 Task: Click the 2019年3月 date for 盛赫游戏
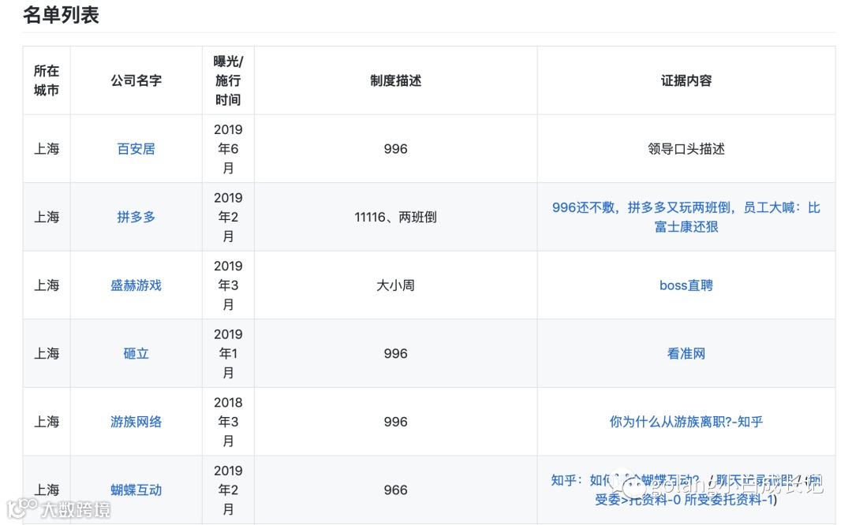[x=228, y=285]
